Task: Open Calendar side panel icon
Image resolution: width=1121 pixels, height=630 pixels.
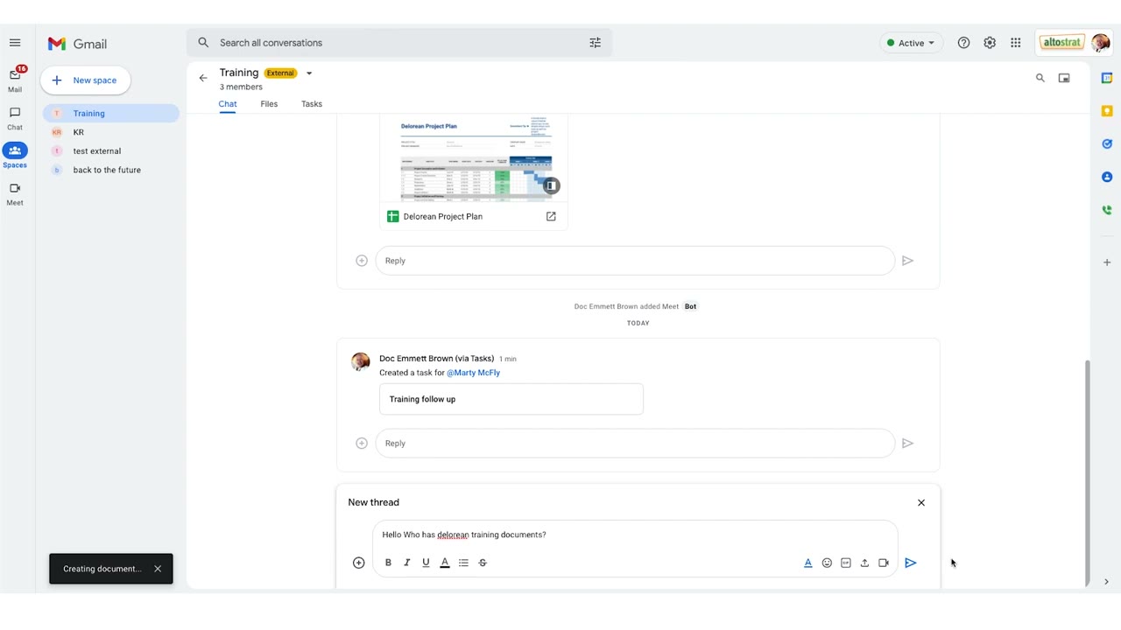Action: (x=1107, y=78)
